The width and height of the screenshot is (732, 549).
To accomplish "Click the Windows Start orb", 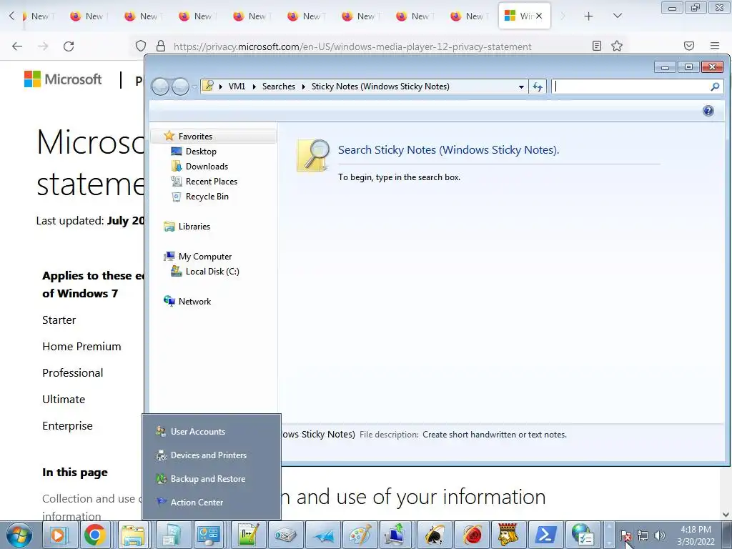I will pyautogui.click(x=19, y=535).
